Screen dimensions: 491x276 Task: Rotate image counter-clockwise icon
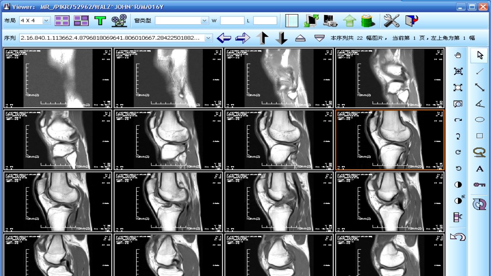(x=458, y=168)
